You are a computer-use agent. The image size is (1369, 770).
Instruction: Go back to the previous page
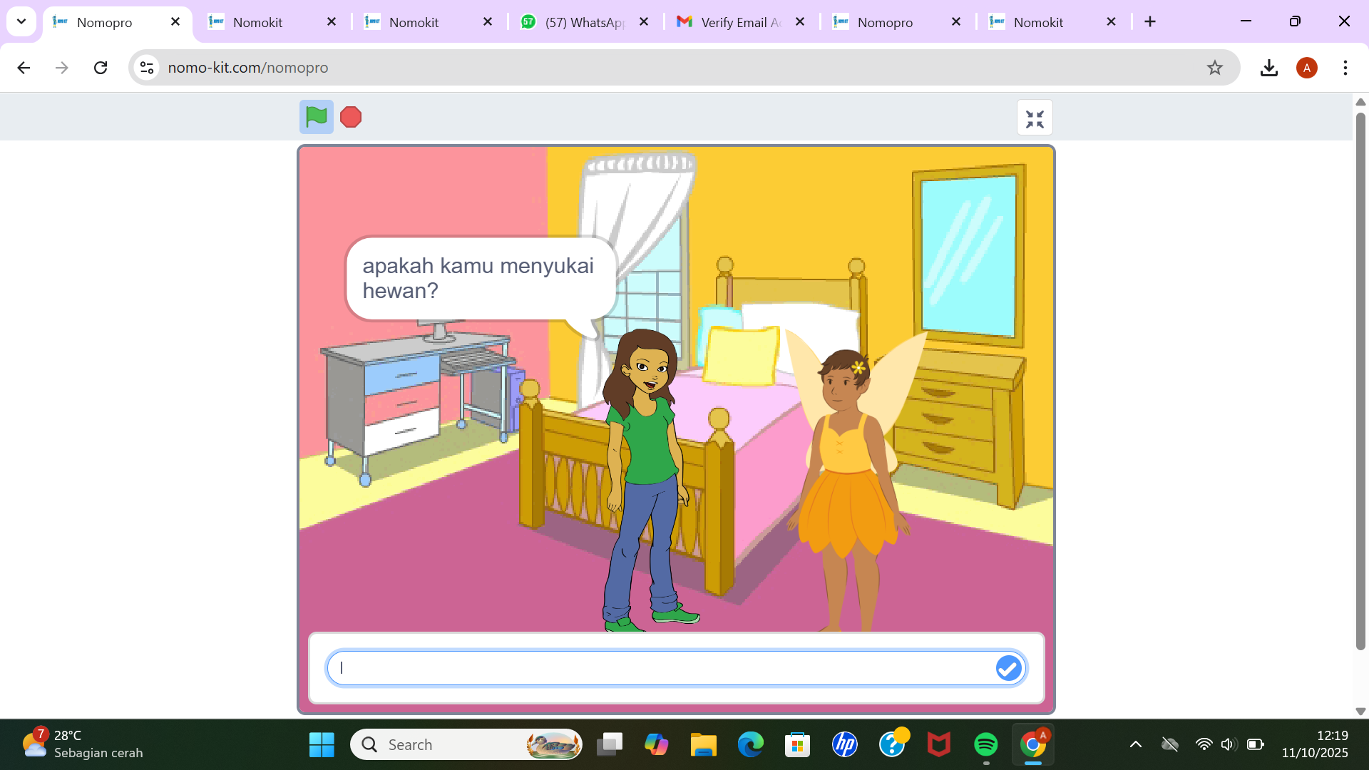(24, 68)
